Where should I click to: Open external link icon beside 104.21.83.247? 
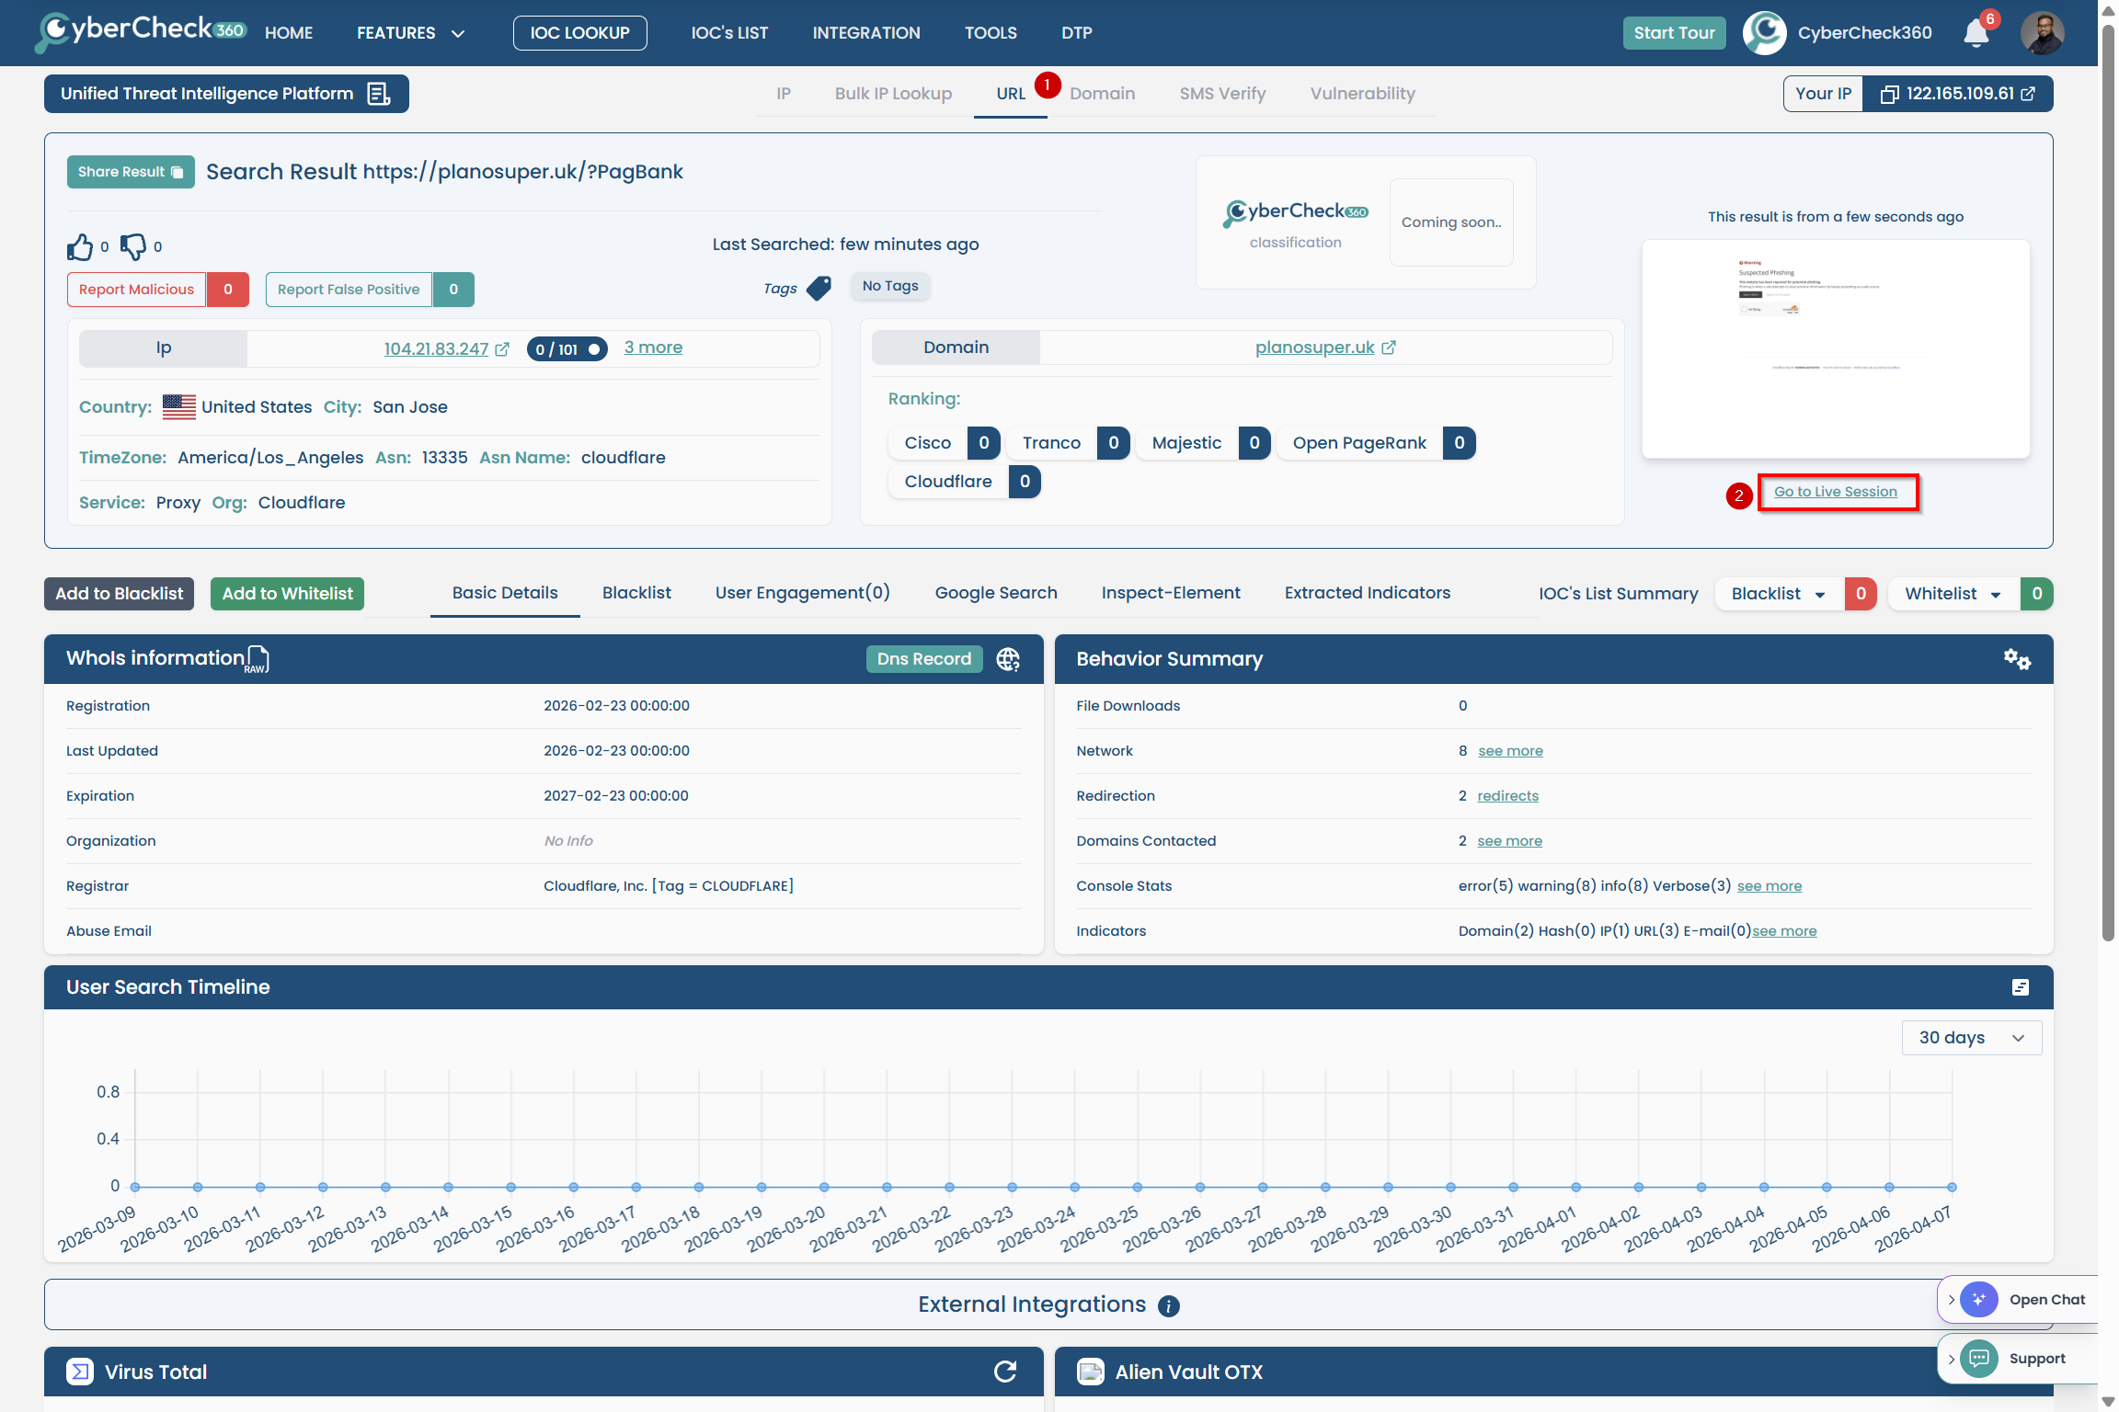pos(502,349)
